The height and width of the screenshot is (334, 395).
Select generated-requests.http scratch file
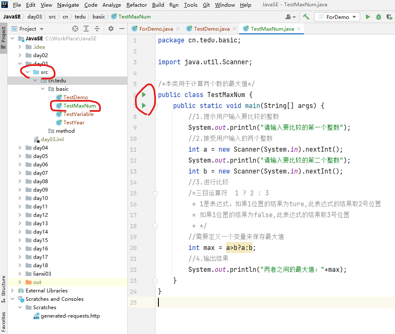[x=70, y=316]
